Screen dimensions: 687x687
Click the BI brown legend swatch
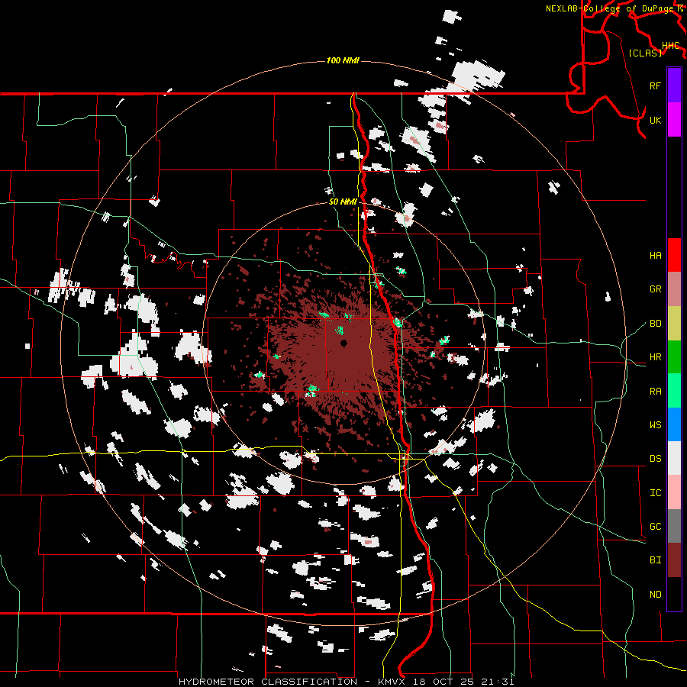pyautogui.click(x=674, y=560)
